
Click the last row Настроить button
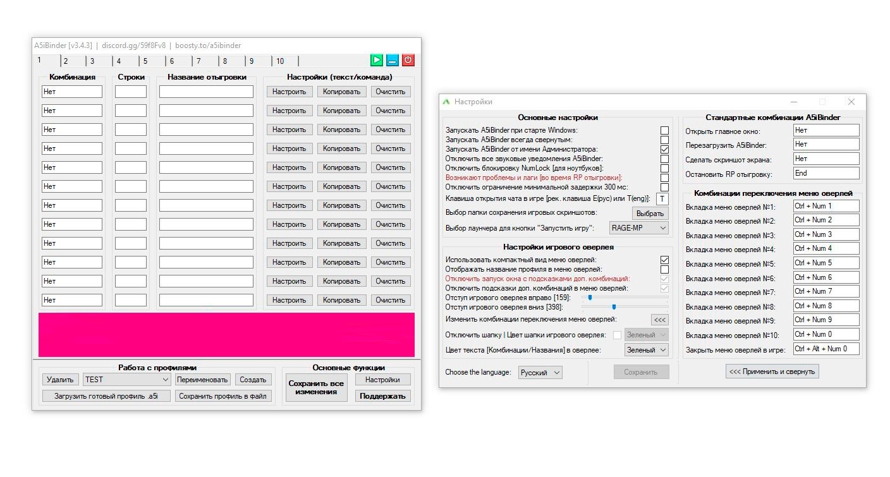click(290, 300)
